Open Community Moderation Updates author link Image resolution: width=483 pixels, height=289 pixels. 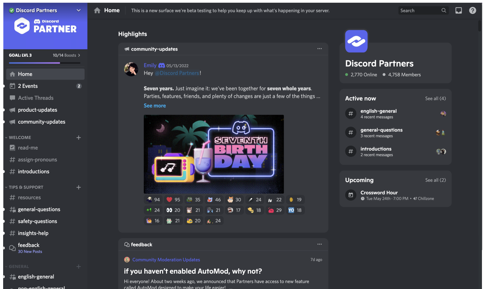click(166, 260)
